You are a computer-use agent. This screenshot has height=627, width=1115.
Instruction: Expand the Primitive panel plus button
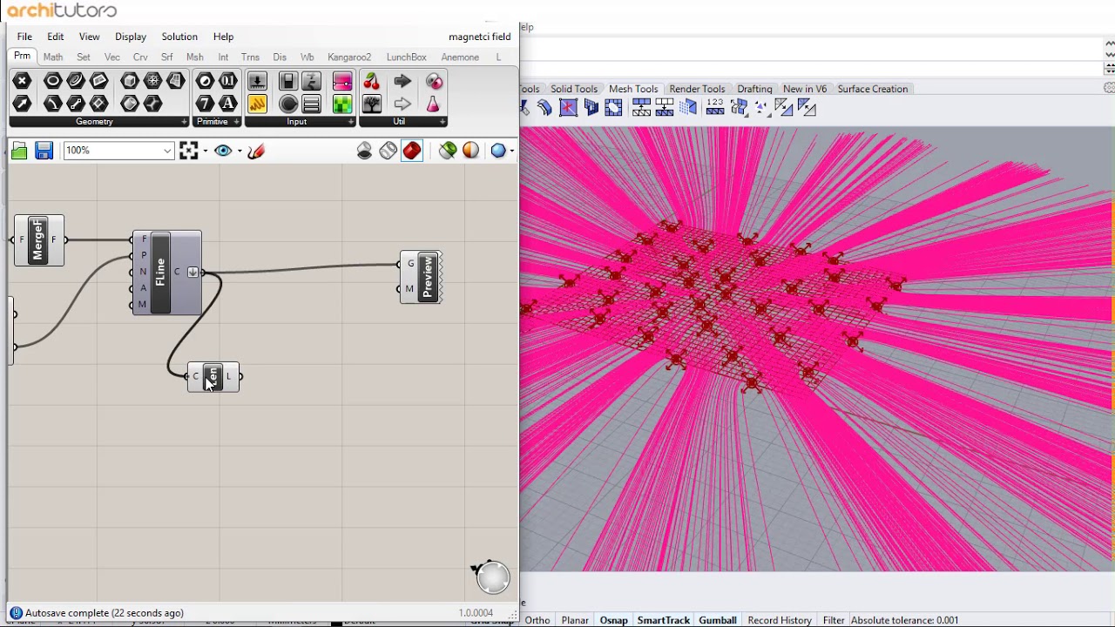[234, 122]
